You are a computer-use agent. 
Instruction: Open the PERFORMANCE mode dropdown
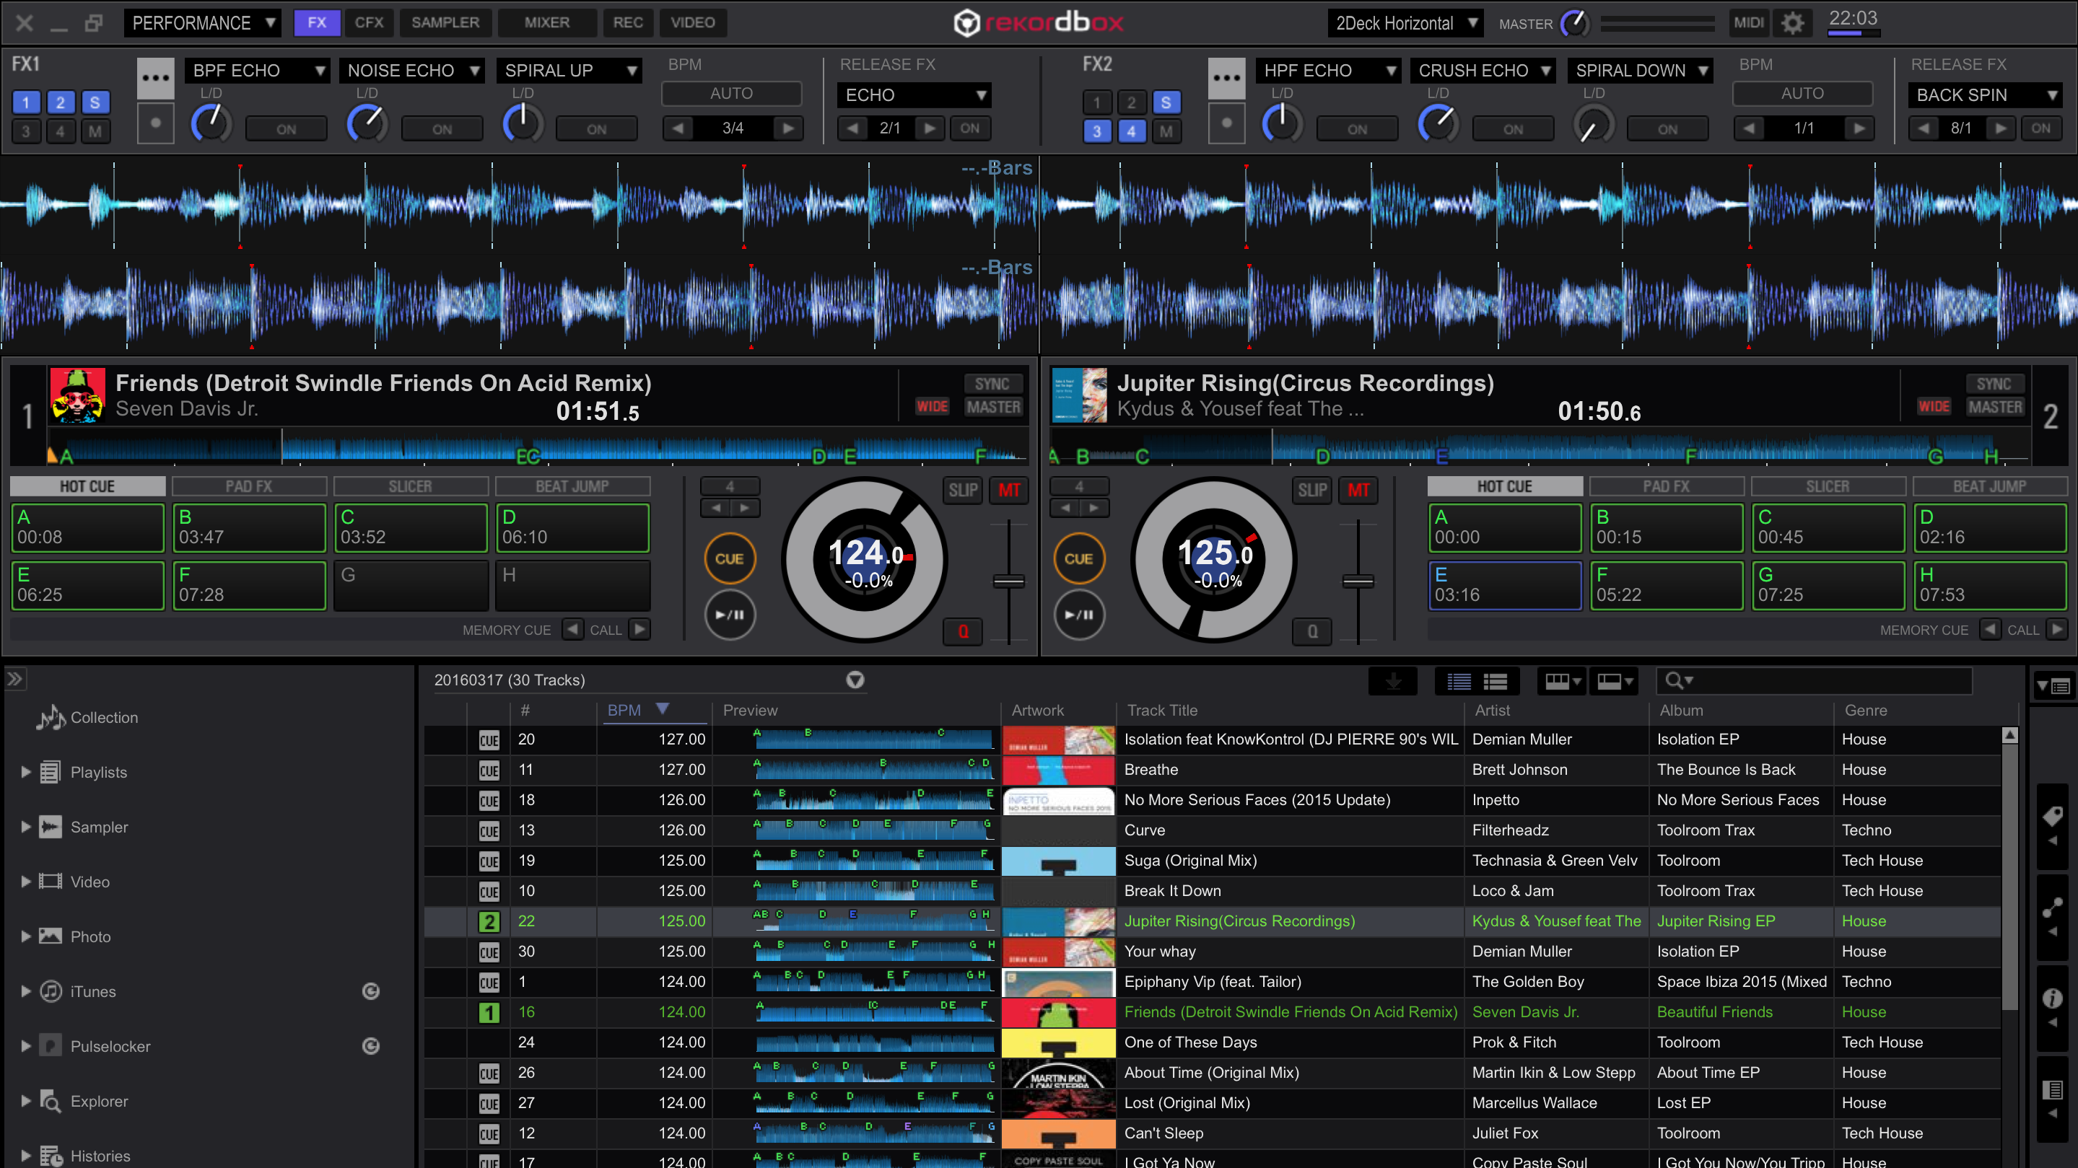[201, 22]
